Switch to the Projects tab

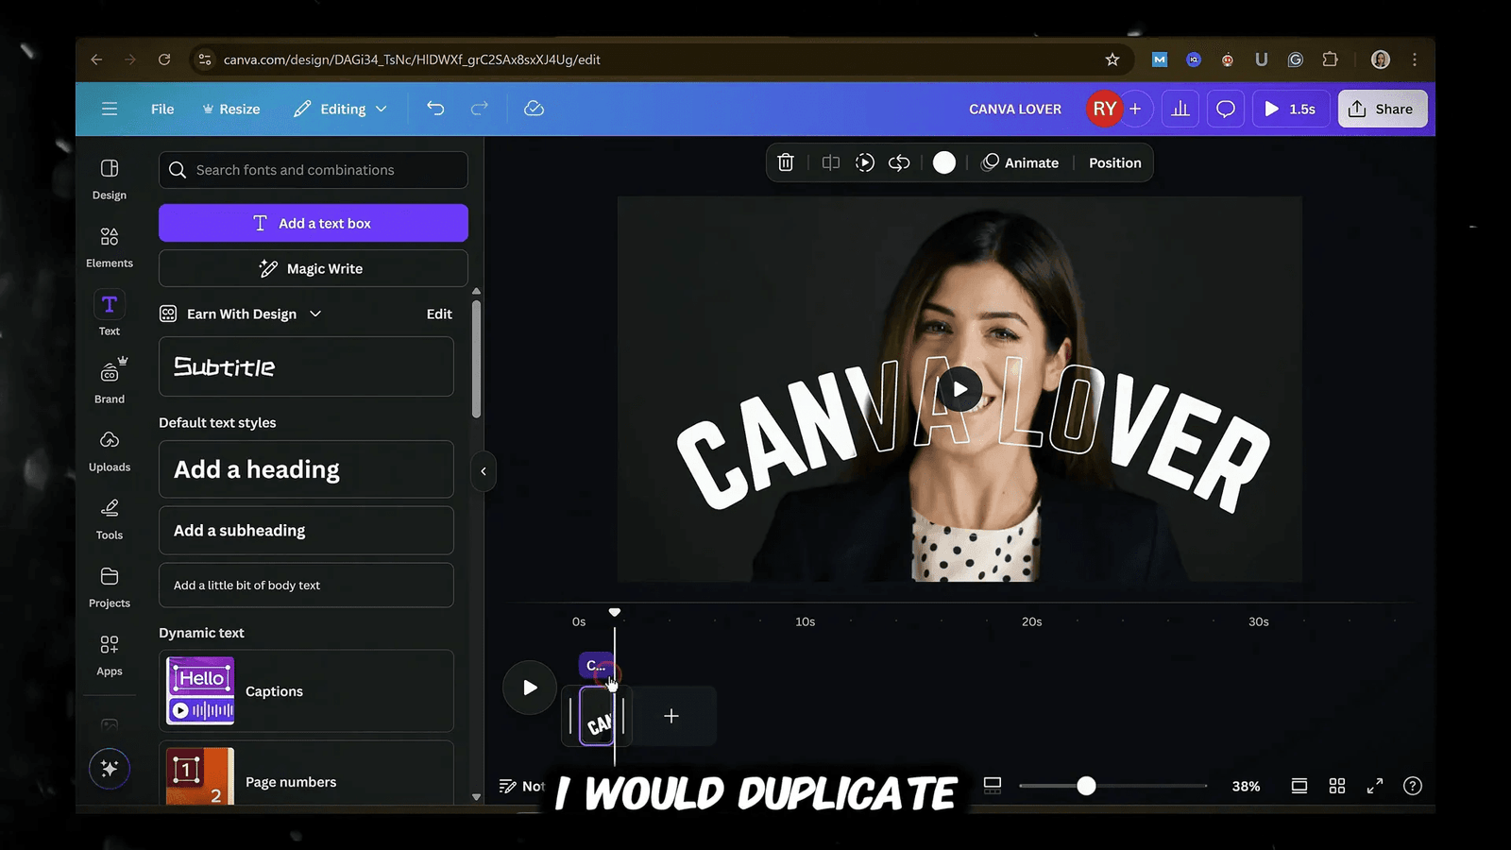pyautogui.click(x=110, y=586)
